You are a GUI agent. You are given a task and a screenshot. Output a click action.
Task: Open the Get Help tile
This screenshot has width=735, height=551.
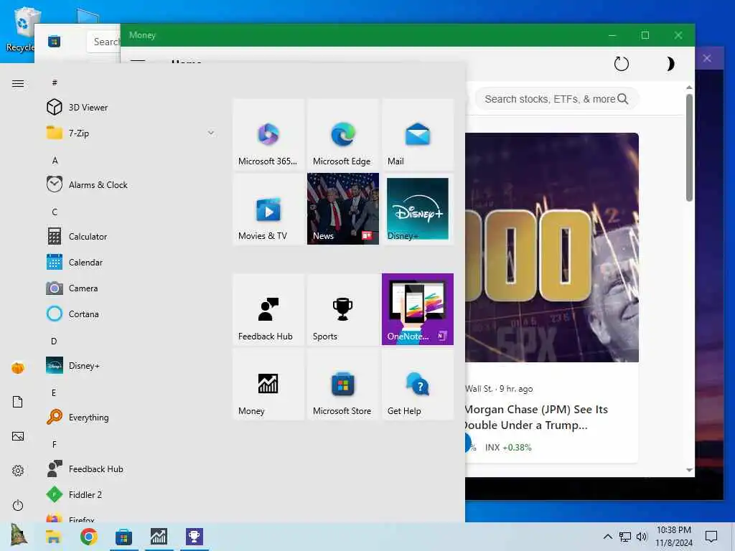(417, 385)
